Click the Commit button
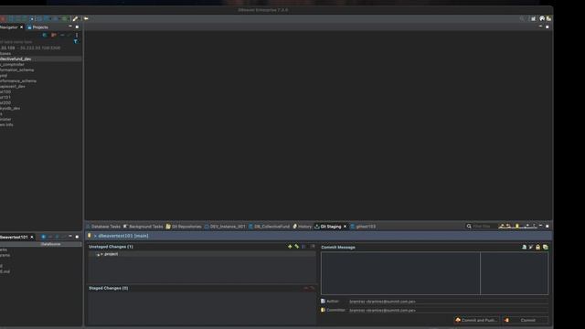585x329 pixels. (x=525, y=320)
